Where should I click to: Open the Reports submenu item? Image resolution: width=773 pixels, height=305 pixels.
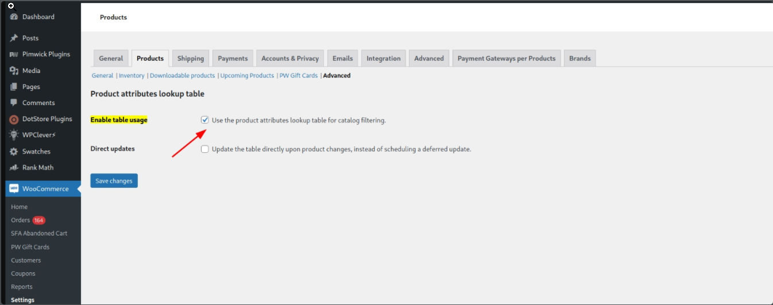point(22,287)
